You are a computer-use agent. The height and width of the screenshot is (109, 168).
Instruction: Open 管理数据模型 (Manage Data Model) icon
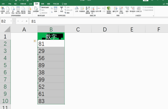[x=109, y=9]
